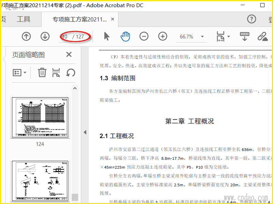Select the 专项施工方案20211... document tab
This screenshot has width=273, height=204.
coord(80,19)
